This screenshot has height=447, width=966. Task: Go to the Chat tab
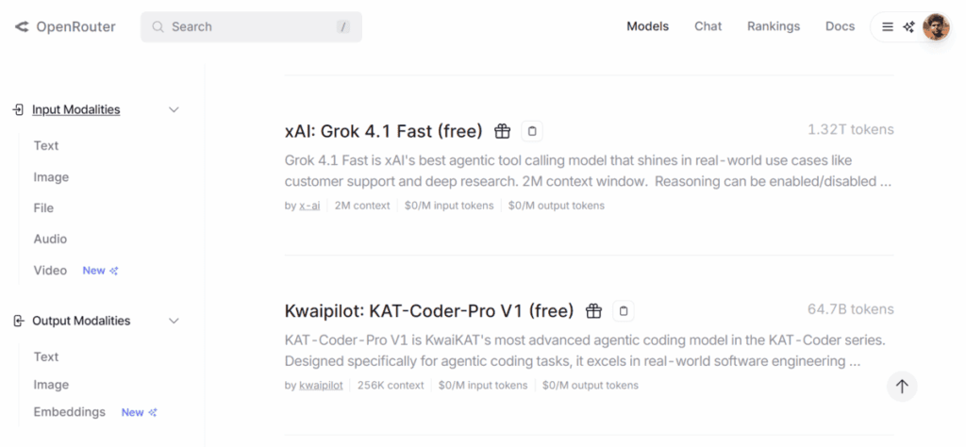pos(708,26)
